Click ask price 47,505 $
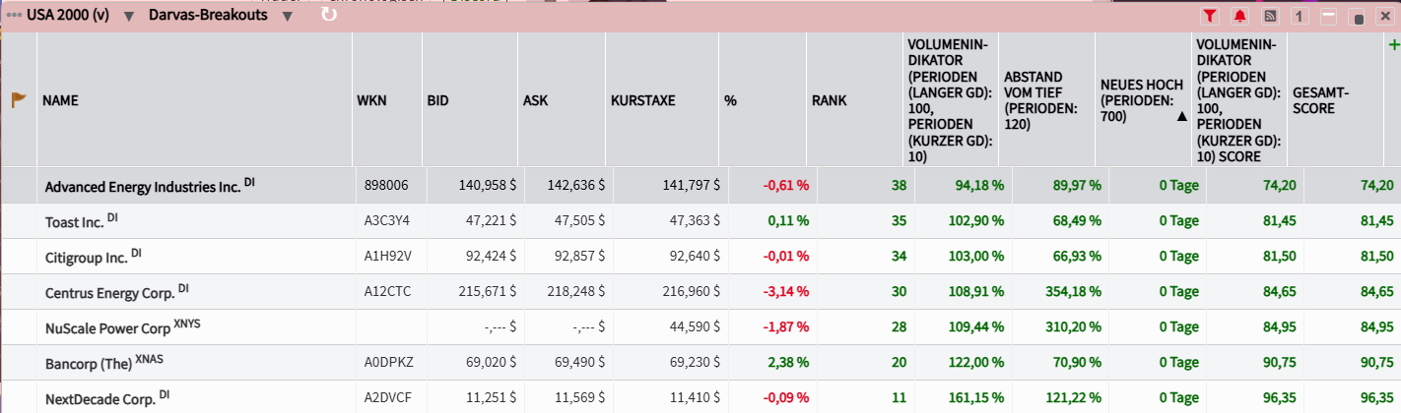 point(581,220)
